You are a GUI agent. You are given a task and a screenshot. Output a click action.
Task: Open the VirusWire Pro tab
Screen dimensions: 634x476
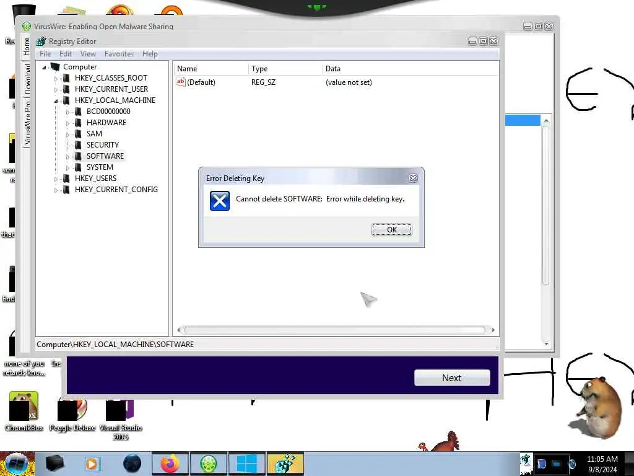pyautogui.click(x=27, y=123)
